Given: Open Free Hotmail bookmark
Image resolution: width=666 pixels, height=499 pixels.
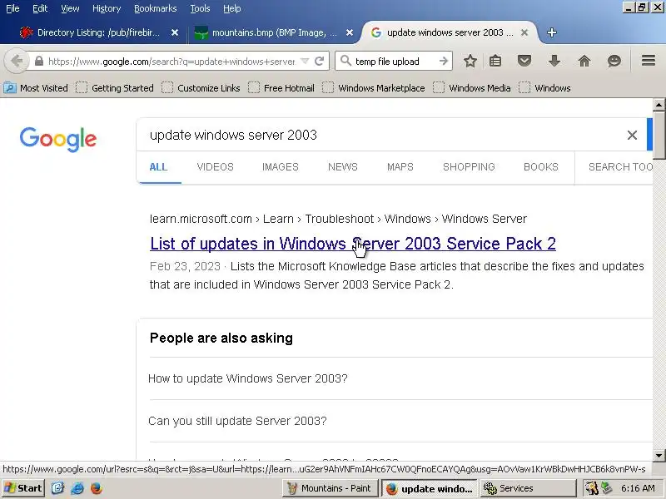Looking at the screenshot, I should [281, 88].
